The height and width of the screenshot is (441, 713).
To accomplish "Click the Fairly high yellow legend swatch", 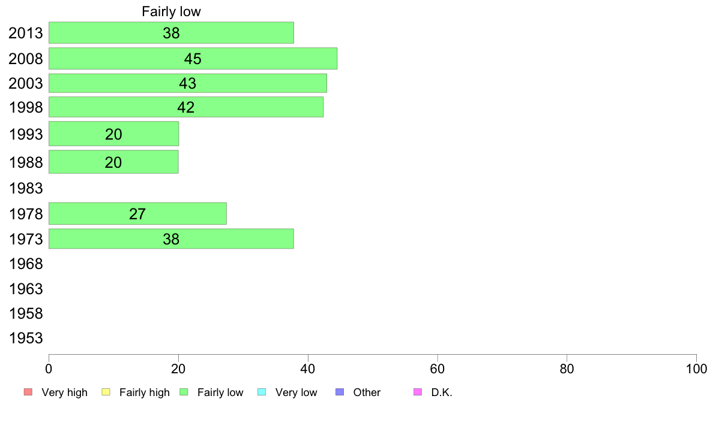I will [106, 392].
